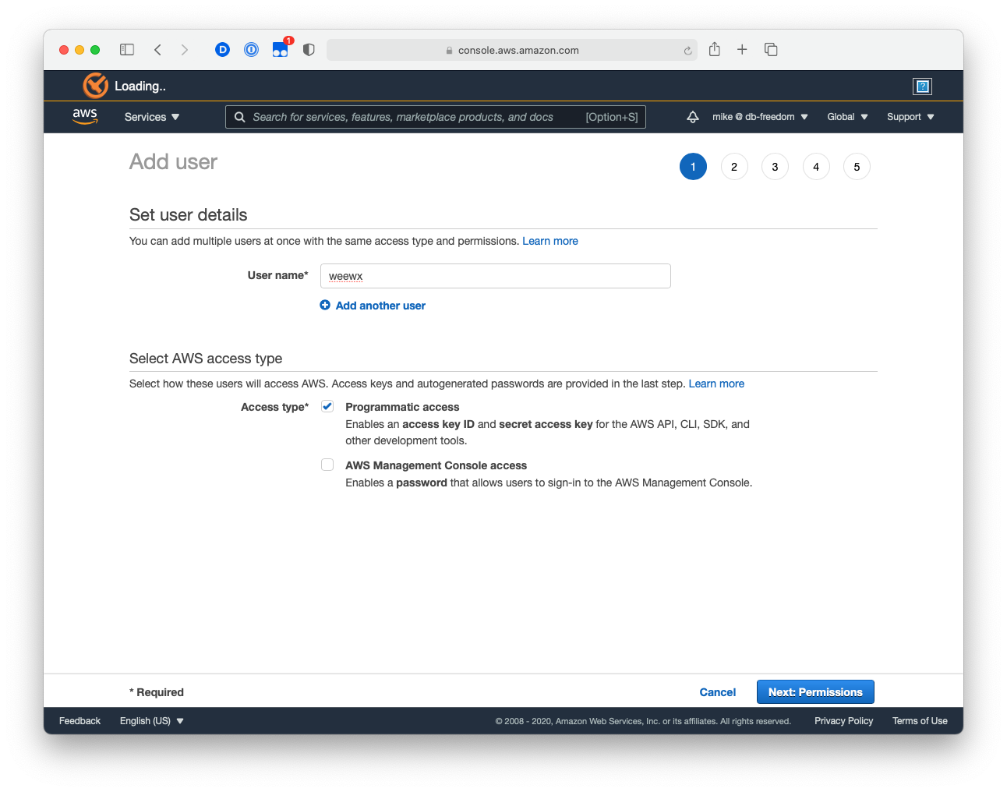Screen dimensions: 1007x792
Task: Open Learn more under Set user details
Action: pyautogui.click(x=550, y=241)
